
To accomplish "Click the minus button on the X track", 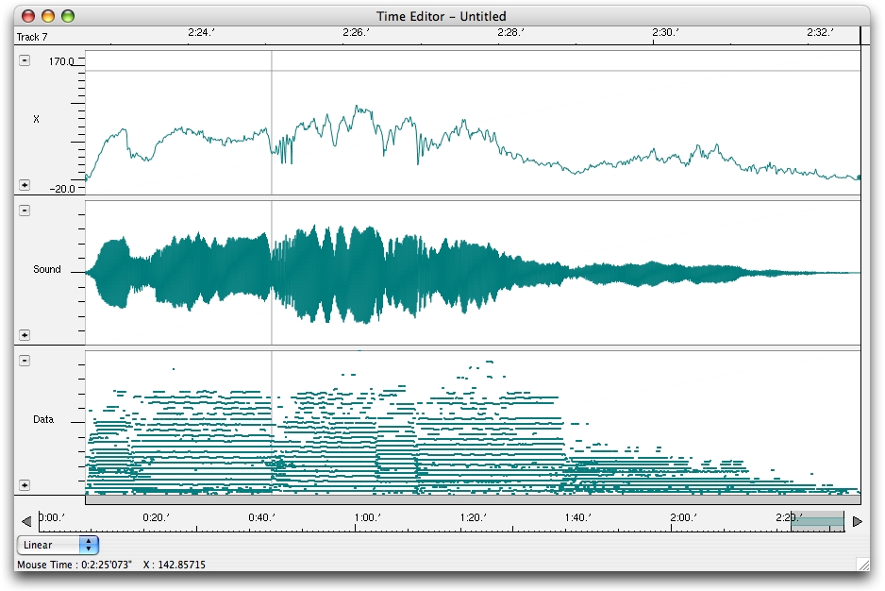I will 25,60.
